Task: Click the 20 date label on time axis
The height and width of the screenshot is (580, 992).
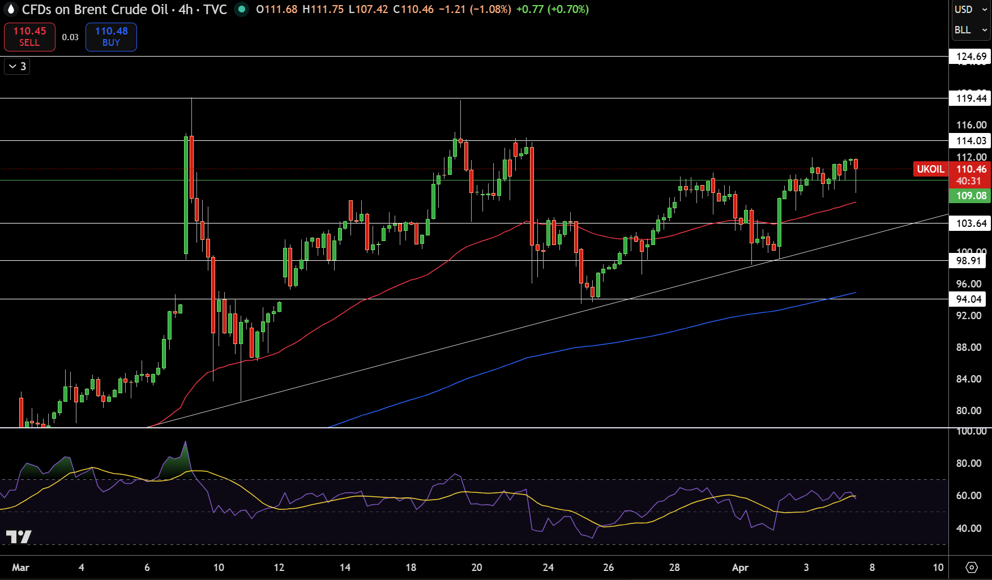Action: (x=477, y=568)
